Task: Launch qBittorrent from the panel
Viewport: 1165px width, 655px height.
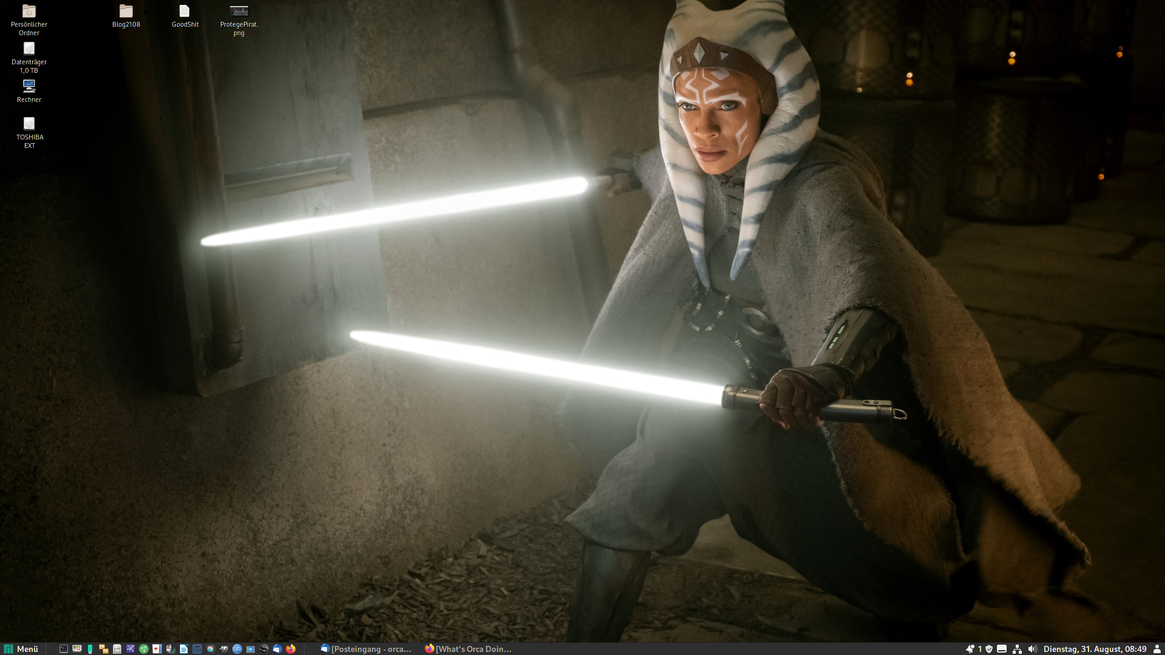Action: (237, 649)
